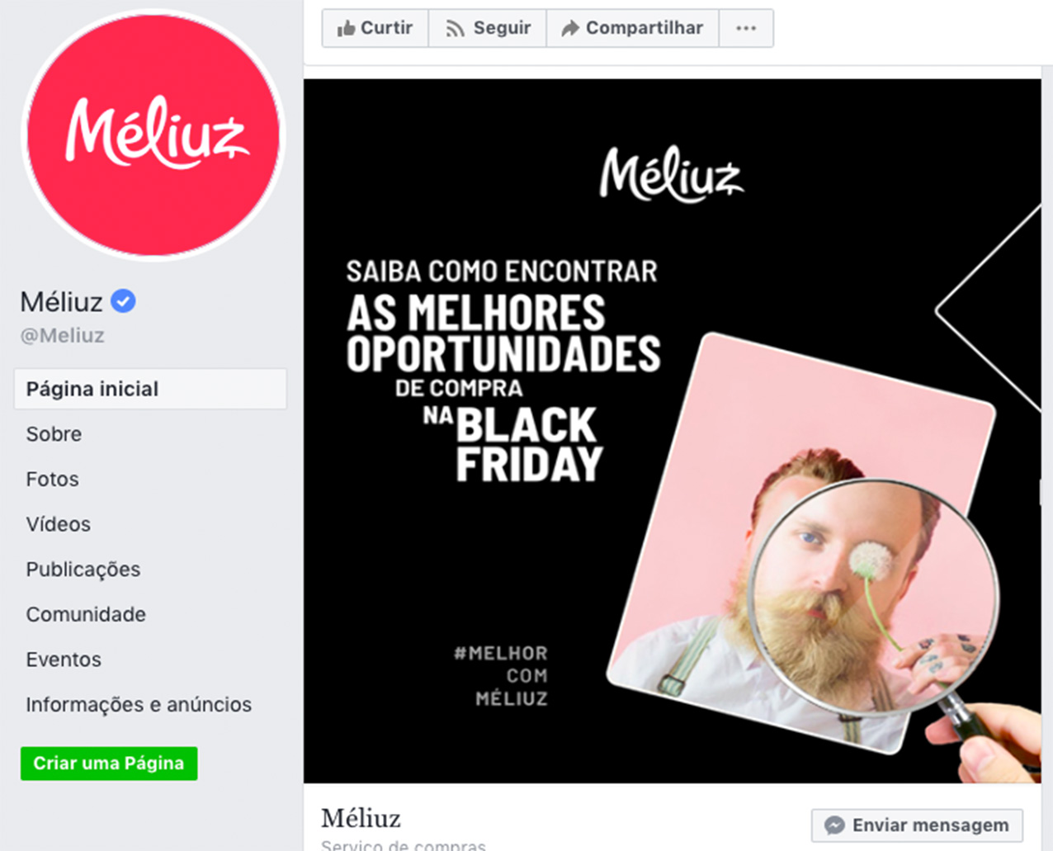This screenshot has width=1053, height=851.
Task: Share the page via Compartilhar
Action: click(x=633, y=28)
